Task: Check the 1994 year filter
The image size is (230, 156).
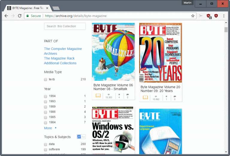Action: point(46,97)
